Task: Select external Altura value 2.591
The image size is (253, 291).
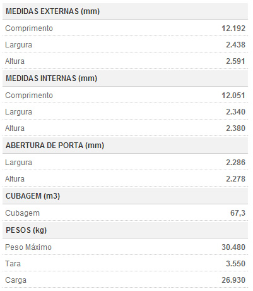Action: click(x=235, y=61)
